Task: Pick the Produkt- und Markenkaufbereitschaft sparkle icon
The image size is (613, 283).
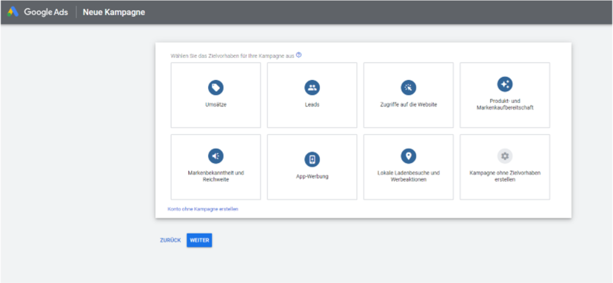Action: 505,84
